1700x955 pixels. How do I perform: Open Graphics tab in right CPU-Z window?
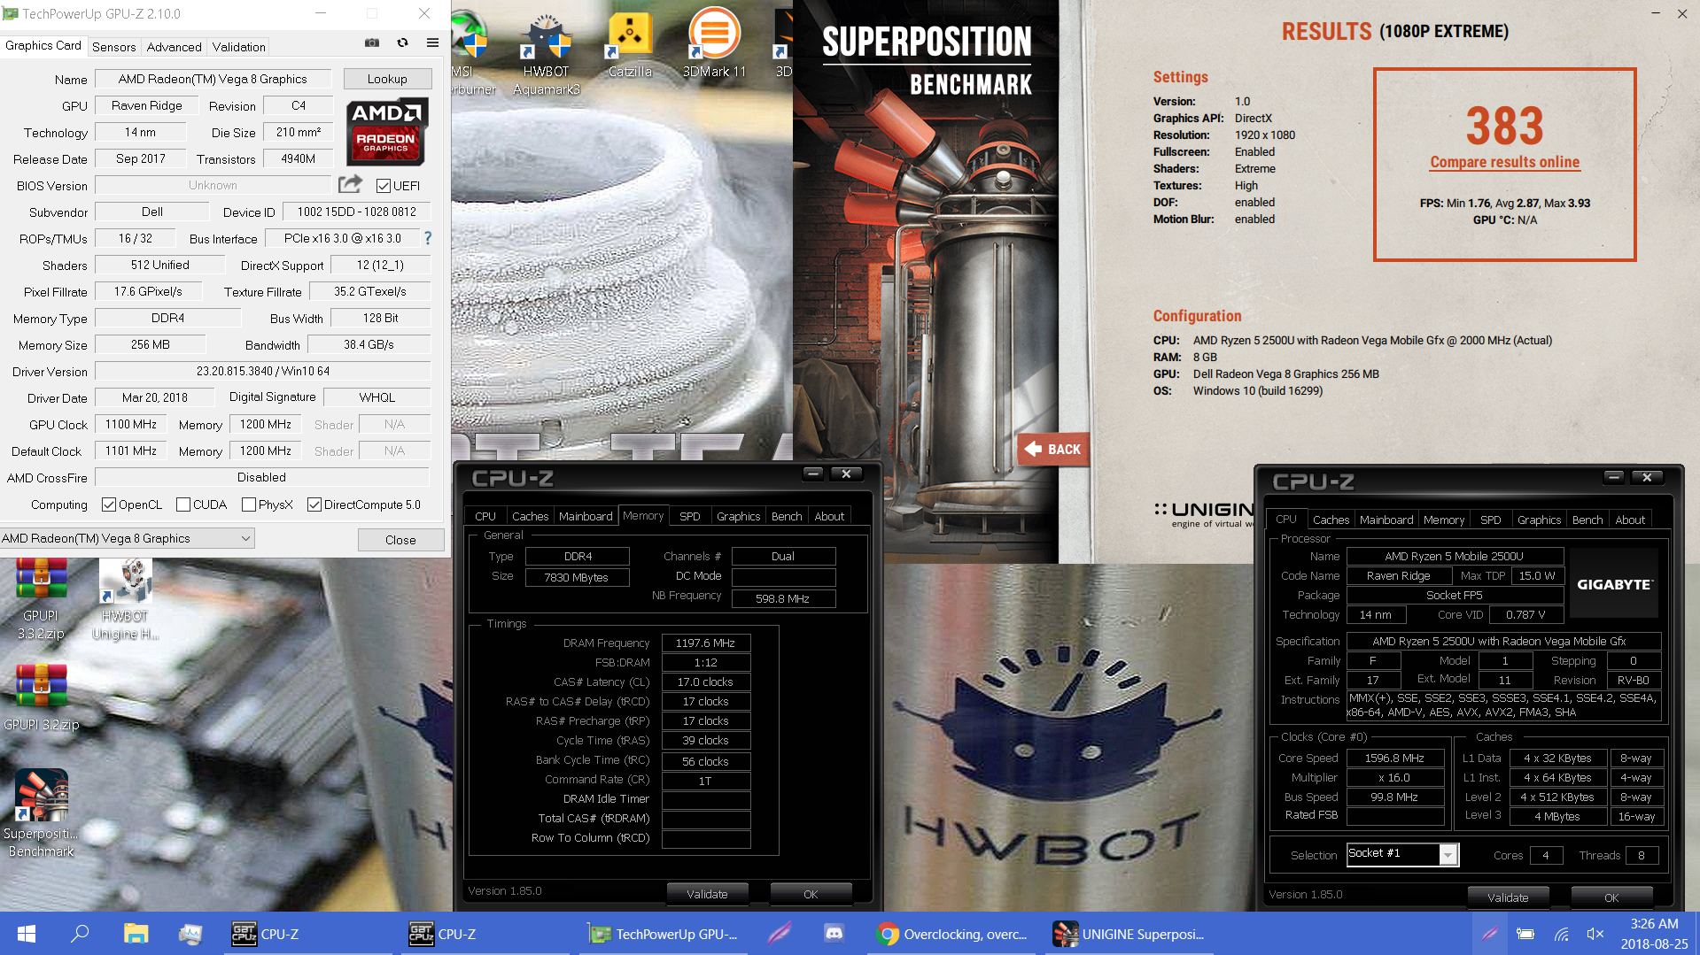pyautogui.click(x=1539, y=520)
